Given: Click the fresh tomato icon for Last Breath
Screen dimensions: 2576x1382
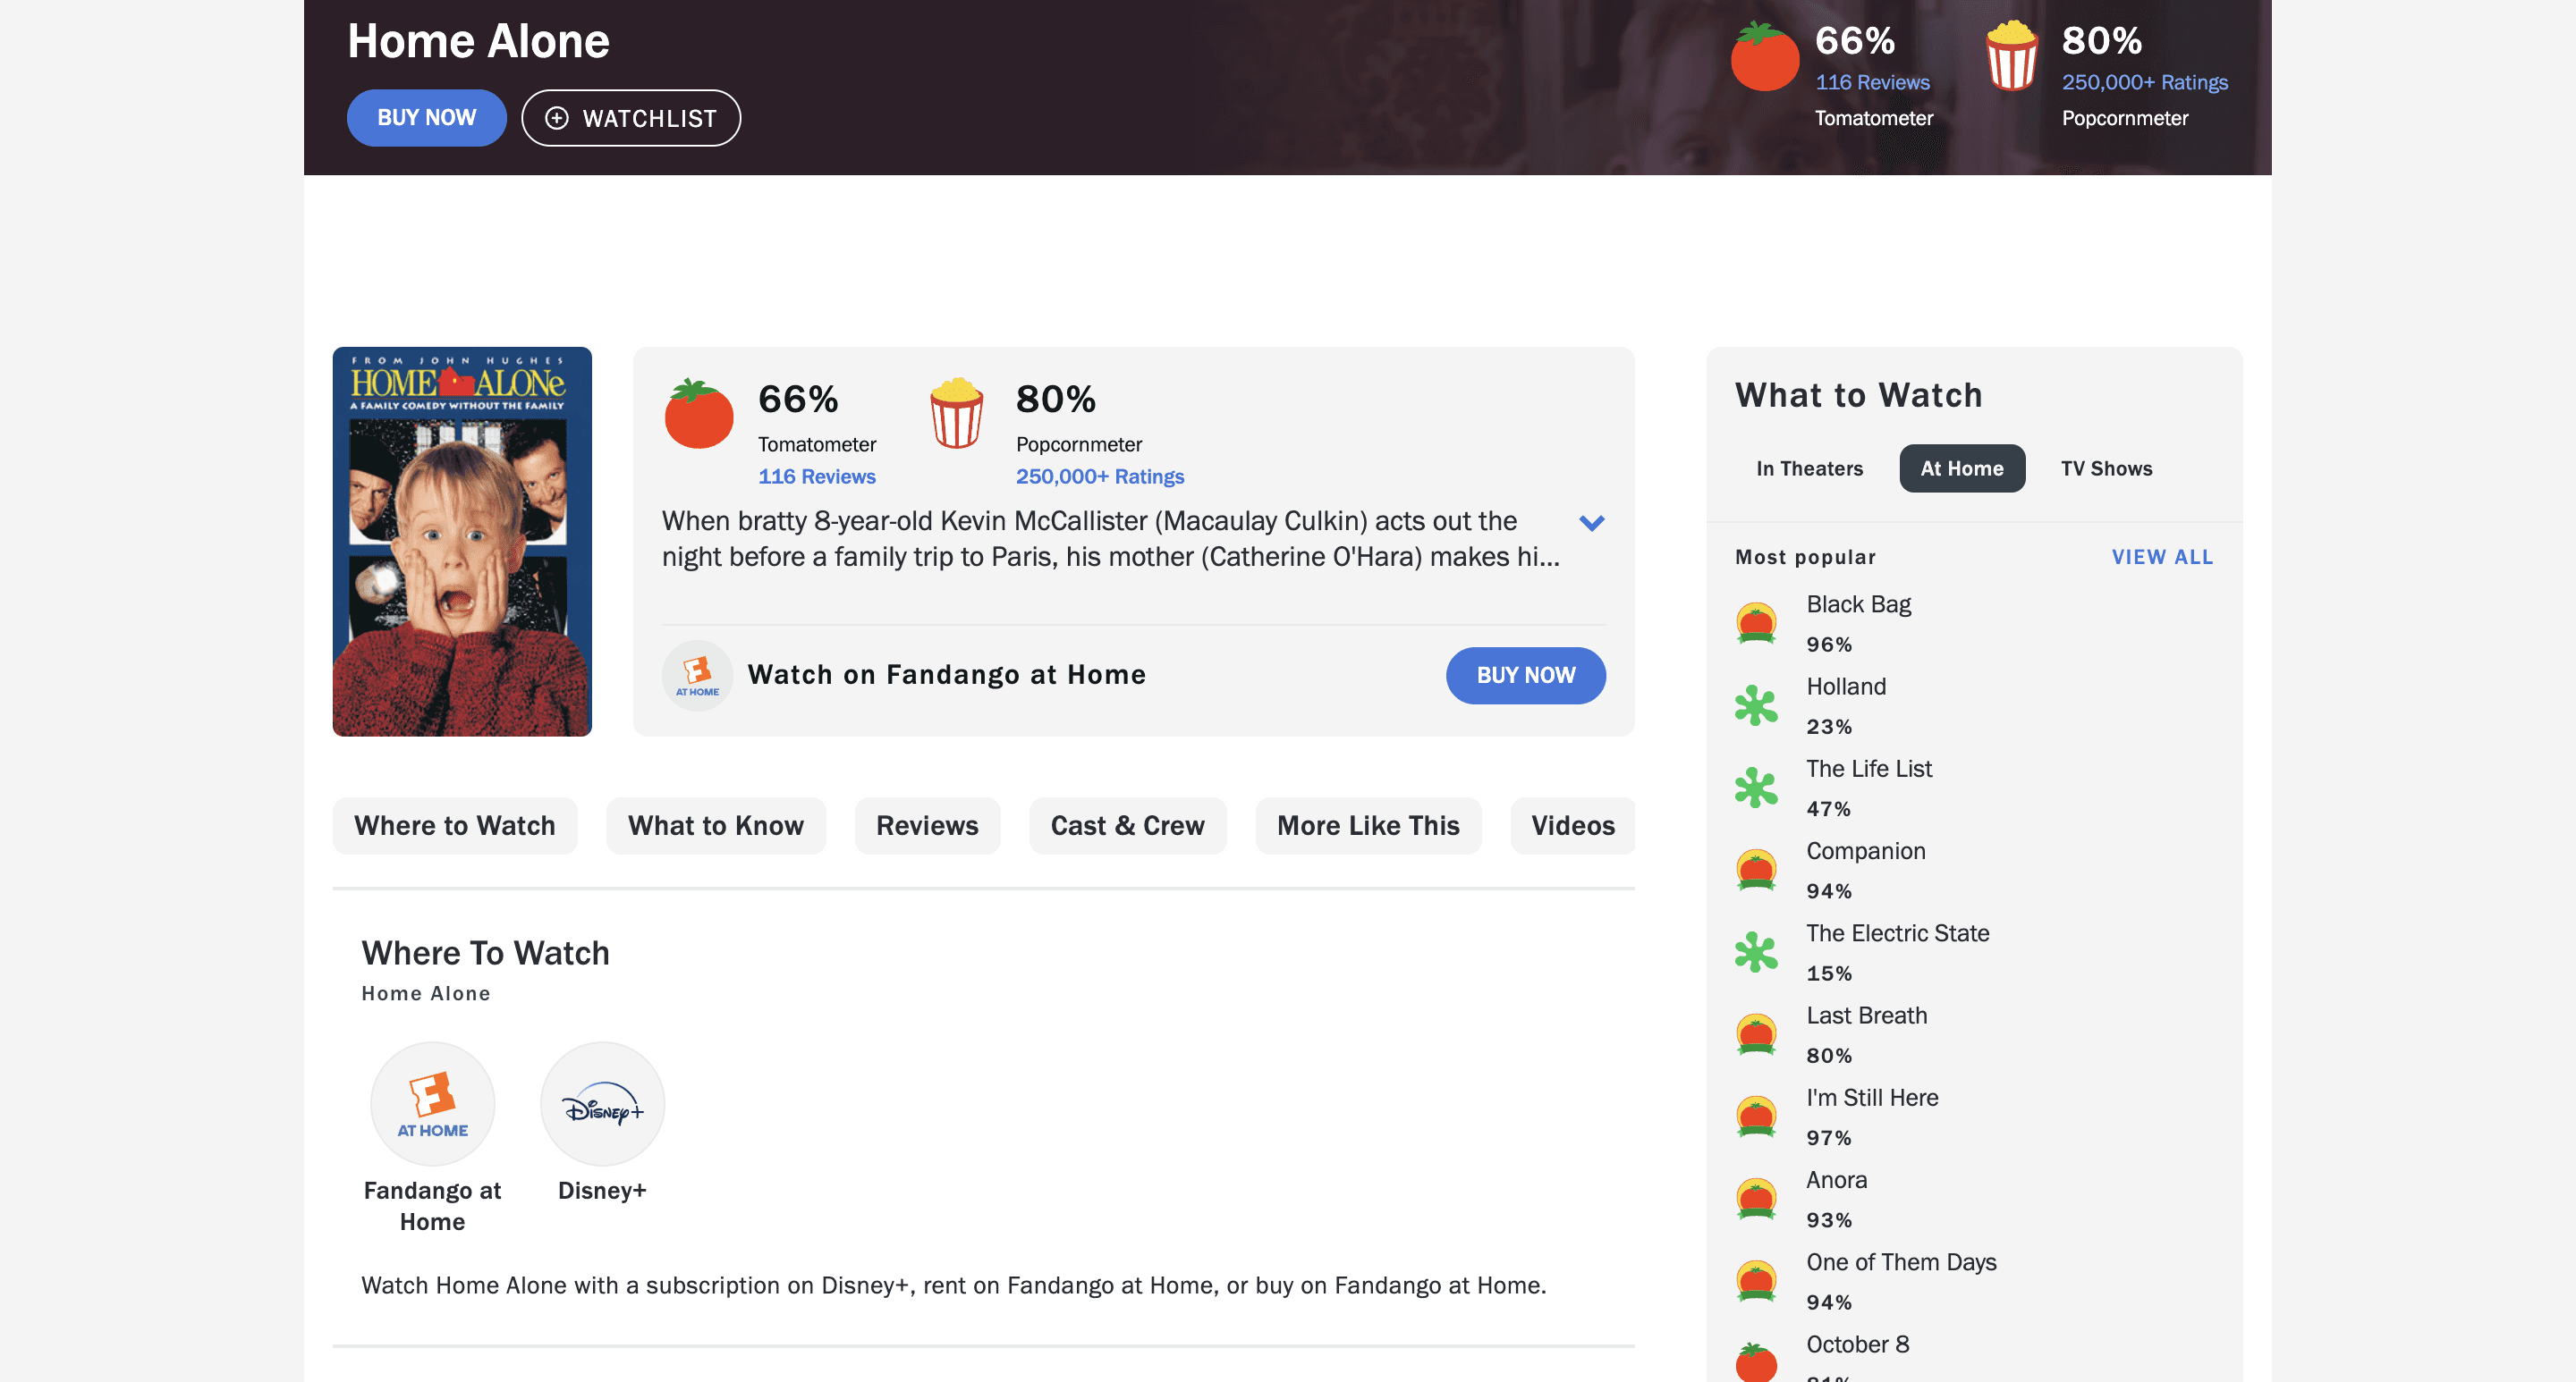Looking at the screenshot, I should 1756,1034.
